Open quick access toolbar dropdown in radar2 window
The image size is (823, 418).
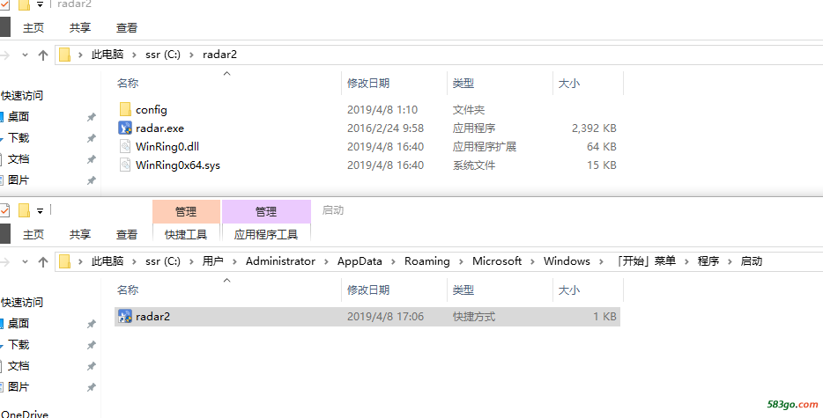(40, 6)
